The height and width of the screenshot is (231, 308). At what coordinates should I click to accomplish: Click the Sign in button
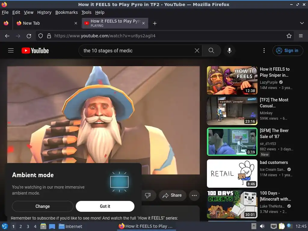pos(288,51)
